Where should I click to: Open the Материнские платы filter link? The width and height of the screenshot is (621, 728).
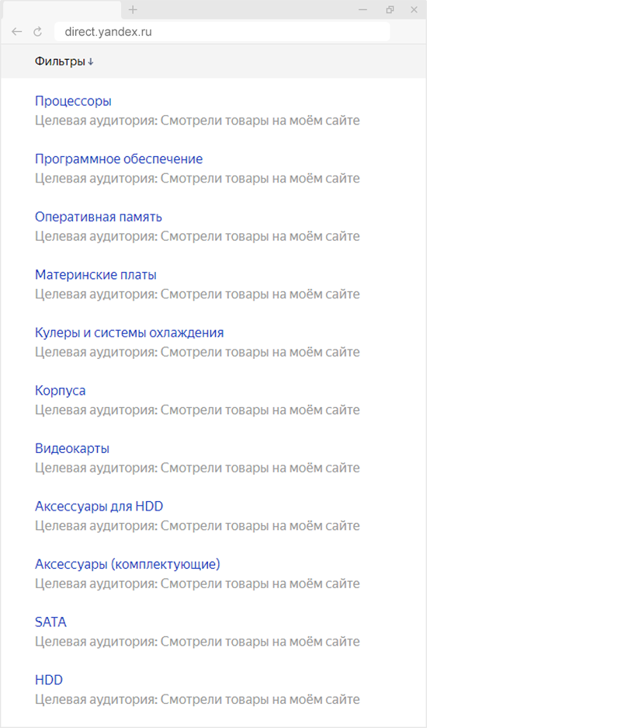coord(95,275)
